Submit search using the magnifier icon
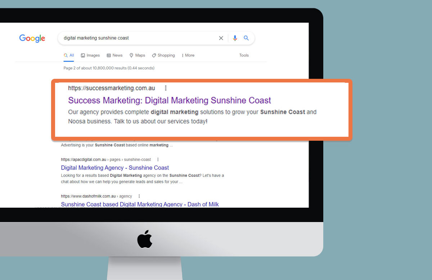The image size is (432, 280). coord(246,38)
